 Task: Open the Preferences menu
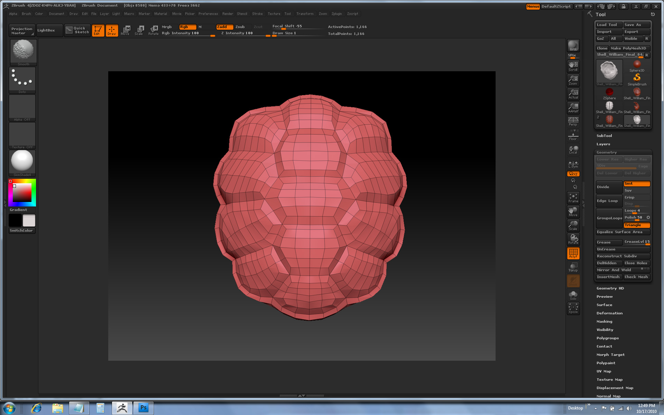click(208, 14)
